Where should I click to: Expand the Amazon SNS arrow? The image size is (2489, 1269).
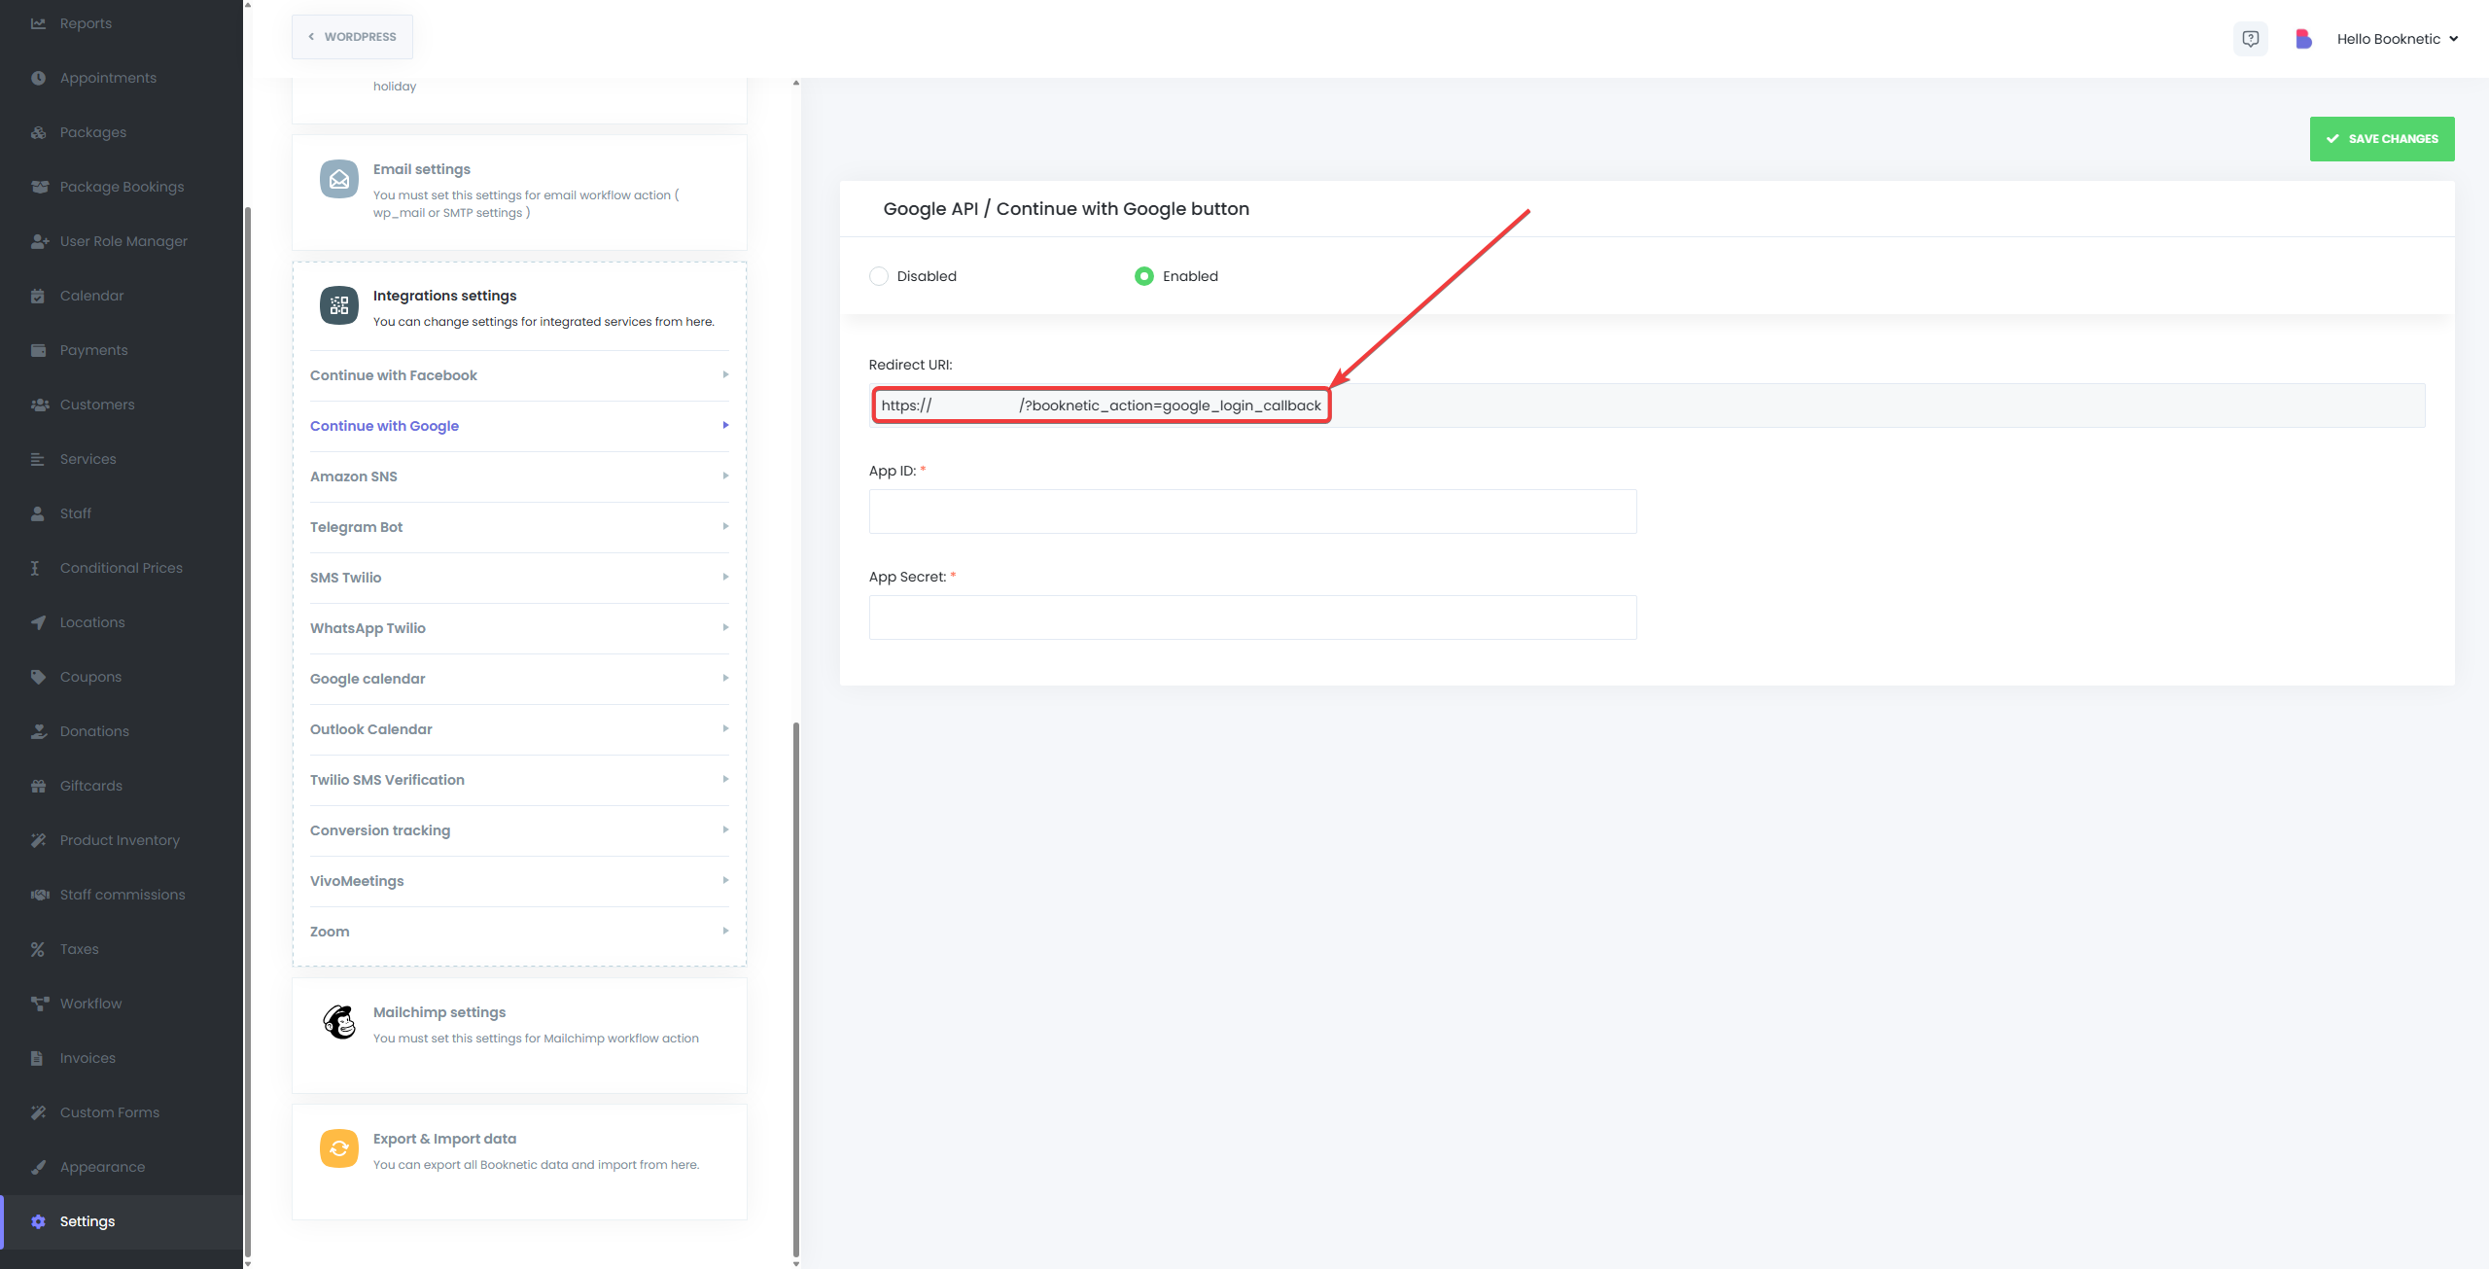[x=725, y=476]
